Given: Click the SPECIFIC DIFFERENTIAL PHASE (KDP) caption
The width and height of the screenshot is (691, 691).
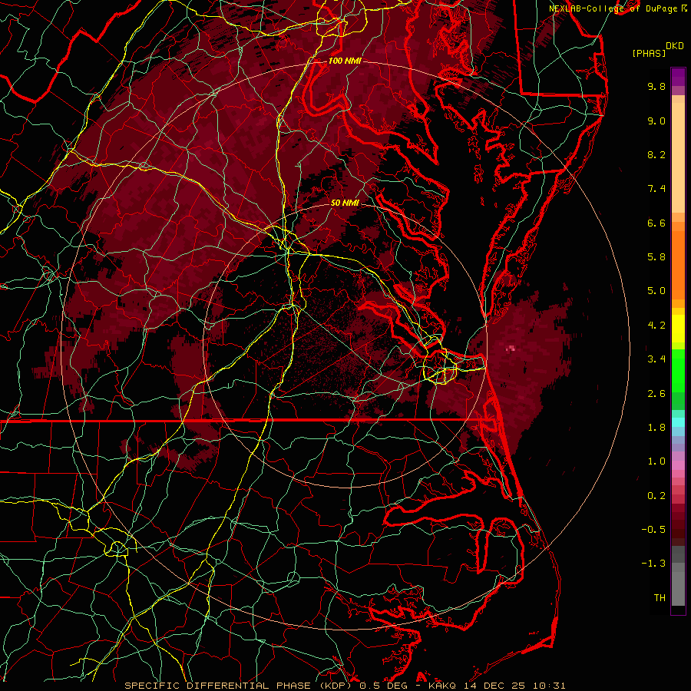Looking at the screenshot, I should [237, 686].
